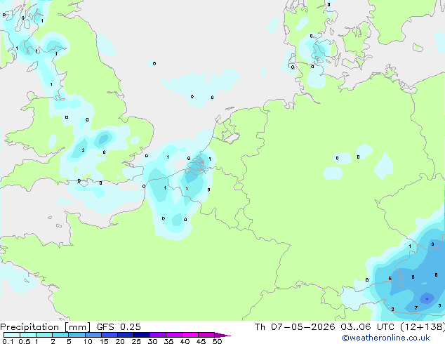The height and width of the screenshot is (344, 445).
Task: Click the '0.1' legend scale label
Action: click(x=8, y=341)
